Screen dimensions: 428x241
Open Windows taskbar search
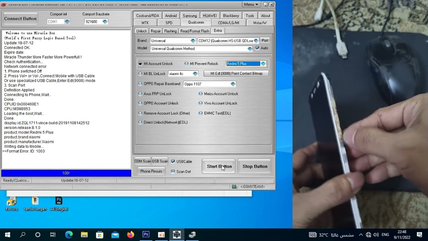click(23, 235)
